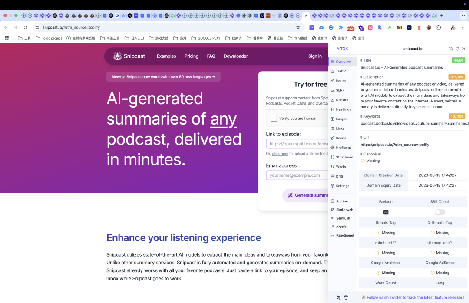The width and height of the screenshot is (469, 303).
Task: View Whois information section
Action: 343,167
